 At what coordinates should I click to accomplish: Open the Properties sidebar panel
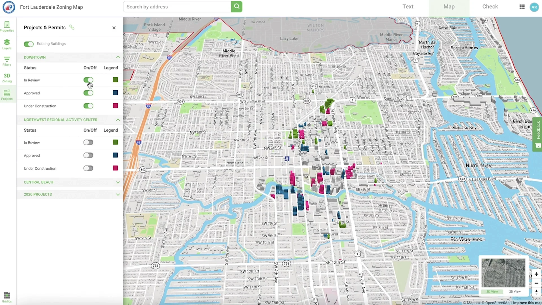[x=7, y=27]
